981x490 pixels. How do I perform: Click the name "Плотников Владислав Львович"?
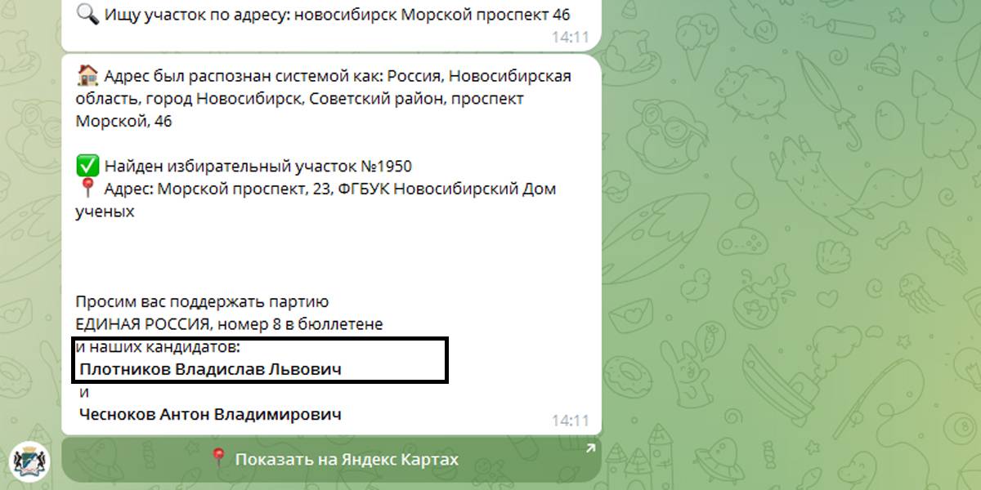(x=210, y=369)
